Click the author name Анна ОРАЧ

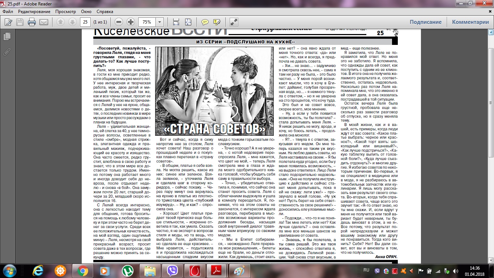point(386,257)
